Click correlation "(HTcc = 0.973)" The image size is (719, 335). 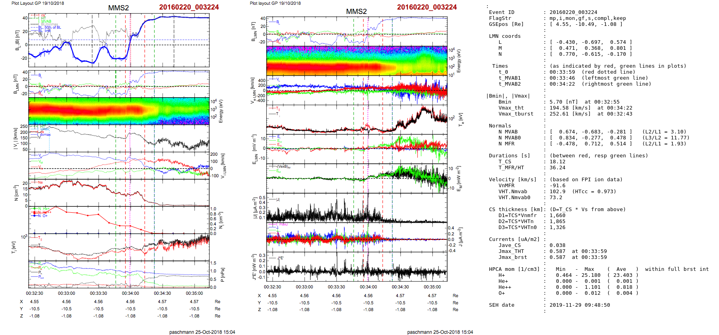pos(594,192)
